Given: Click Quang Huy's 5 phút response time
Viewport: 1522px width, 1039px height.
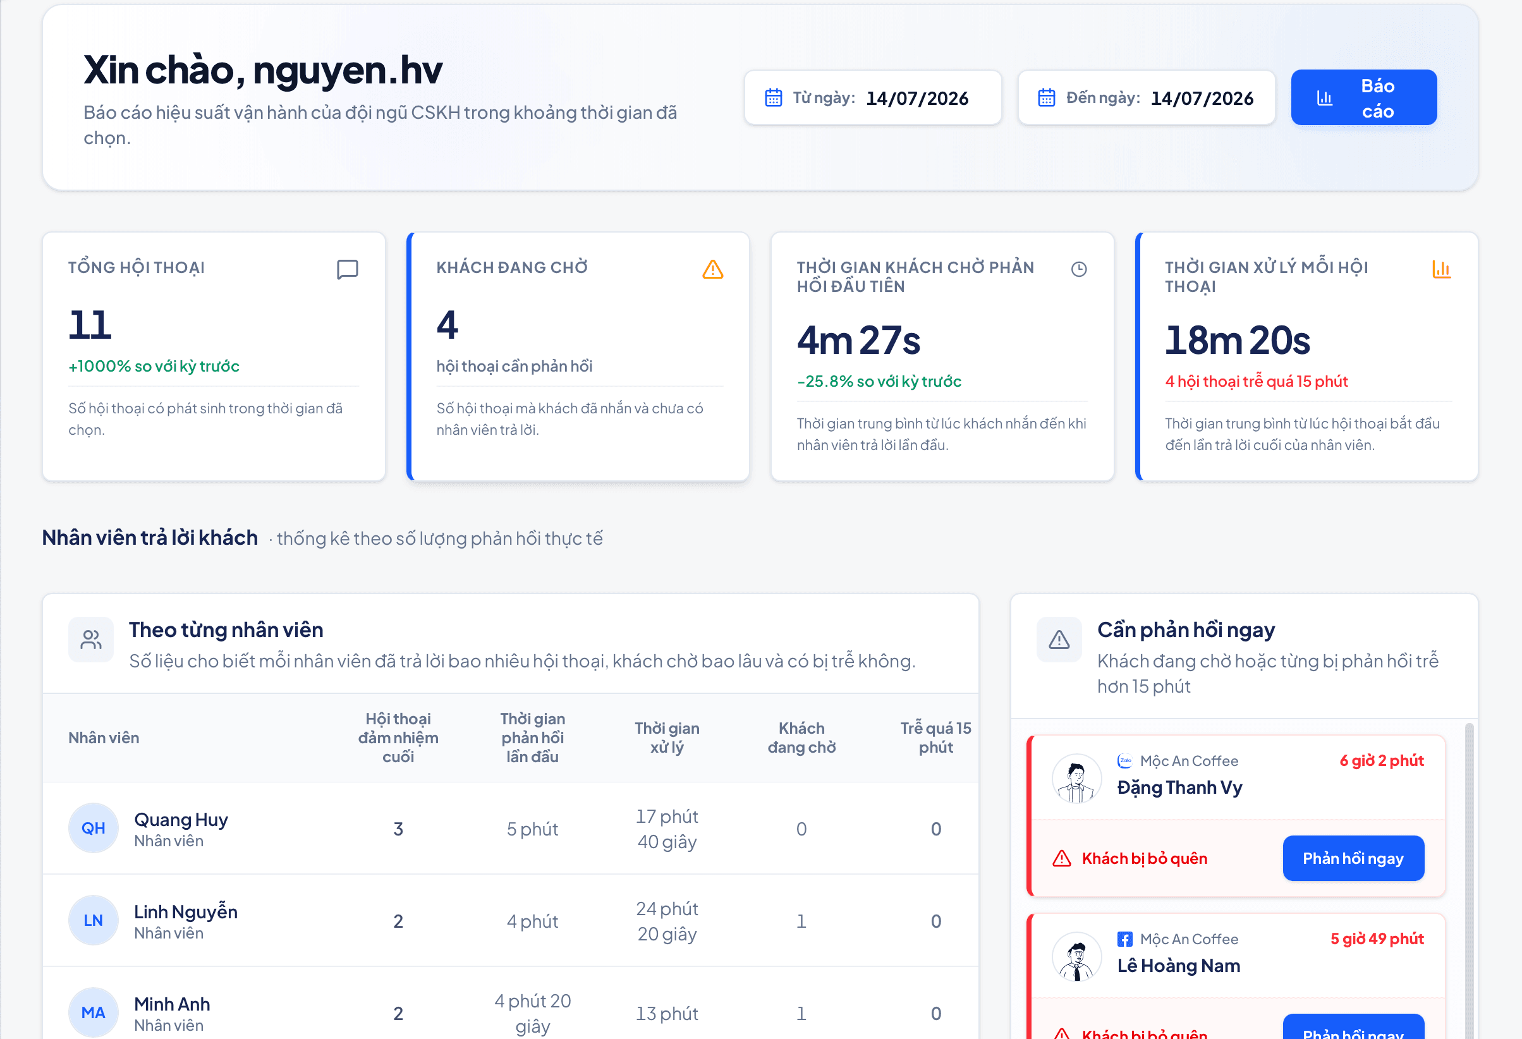Looking at the screenshot, I should coord(532,829).
